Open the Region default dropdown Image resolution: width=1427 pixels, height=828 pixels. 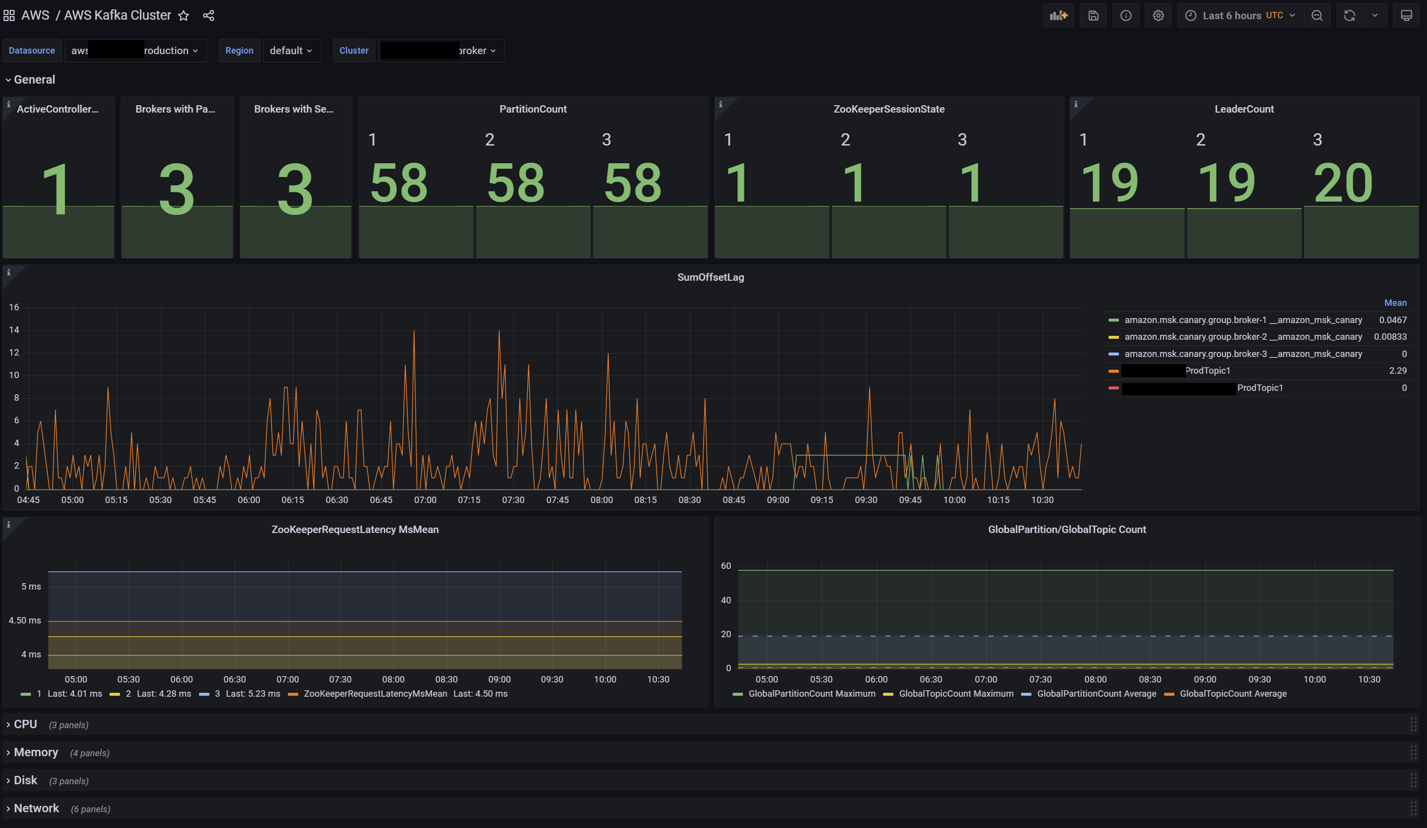coord(291,51)
